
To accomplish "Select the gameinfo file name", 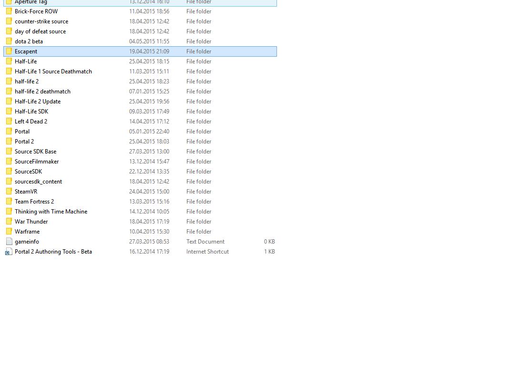I will tap(27, 242).
